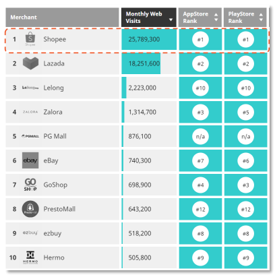This screenshot has width=275, height=277.
Task: Click the PrestoMall round logo
Action: 30,209
